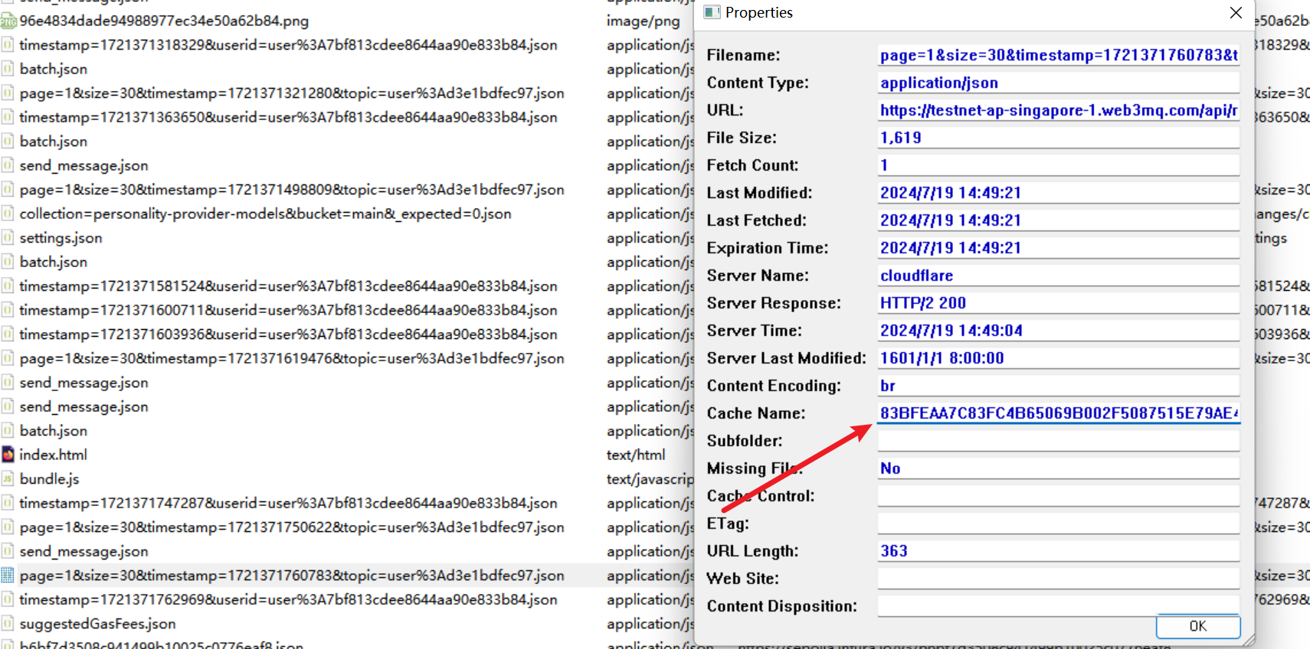
Task: Click the suggestedGasFees.json file icon
Action: (x=8, y=624)
